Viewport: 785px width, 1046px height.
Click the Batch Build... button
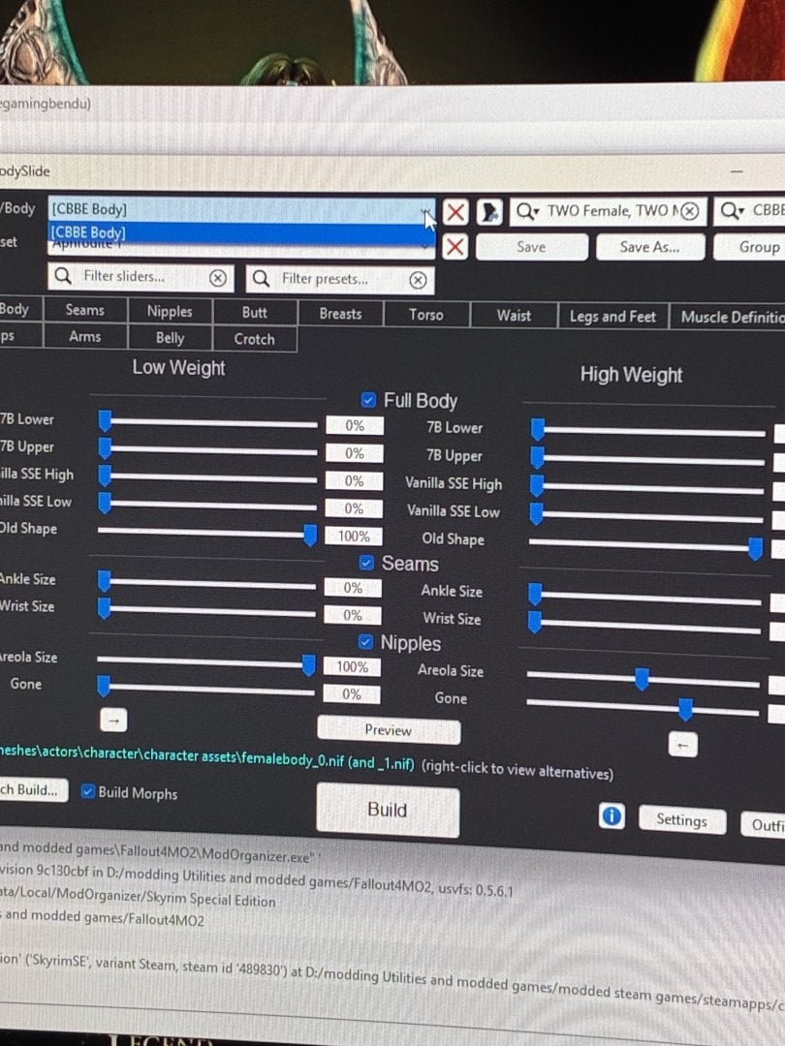[33, 790]
